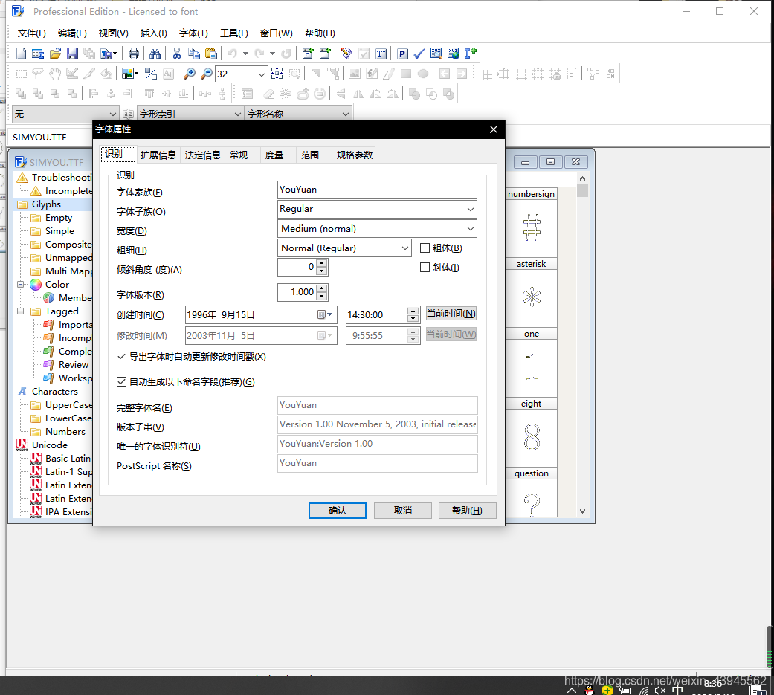Copy using the two-pages toolbar icon
The height and width of the screenshot is (695, 774).
194,54
